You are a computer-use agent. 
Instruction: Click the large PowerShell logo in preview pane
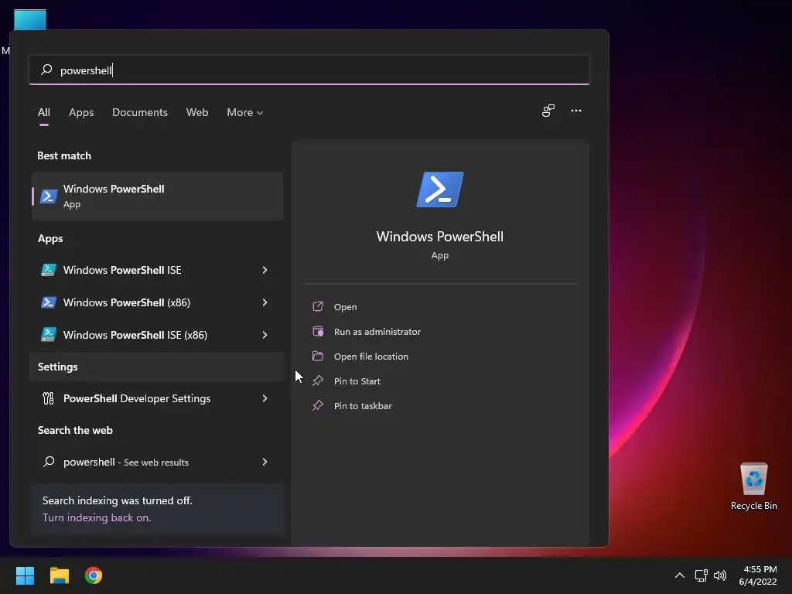pyautogui.click(x=440, y=189)
